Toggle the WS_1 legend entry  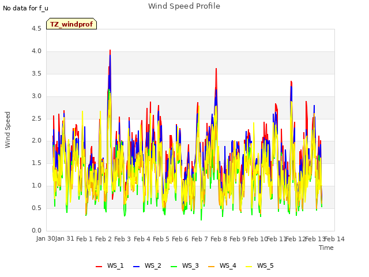(110, 265)
